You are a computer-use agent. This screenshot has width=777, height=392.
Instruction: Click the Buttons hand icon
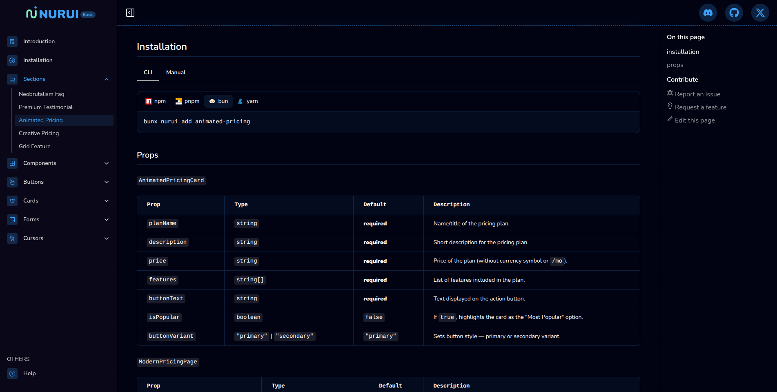(x=12, y=182)
